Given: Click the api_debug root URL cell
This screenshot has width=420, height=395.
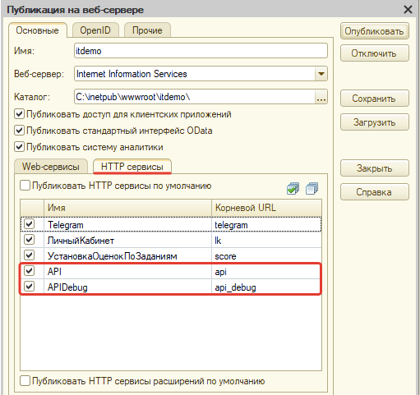Looking at the screenshot, I should click(x=266, y=287).
